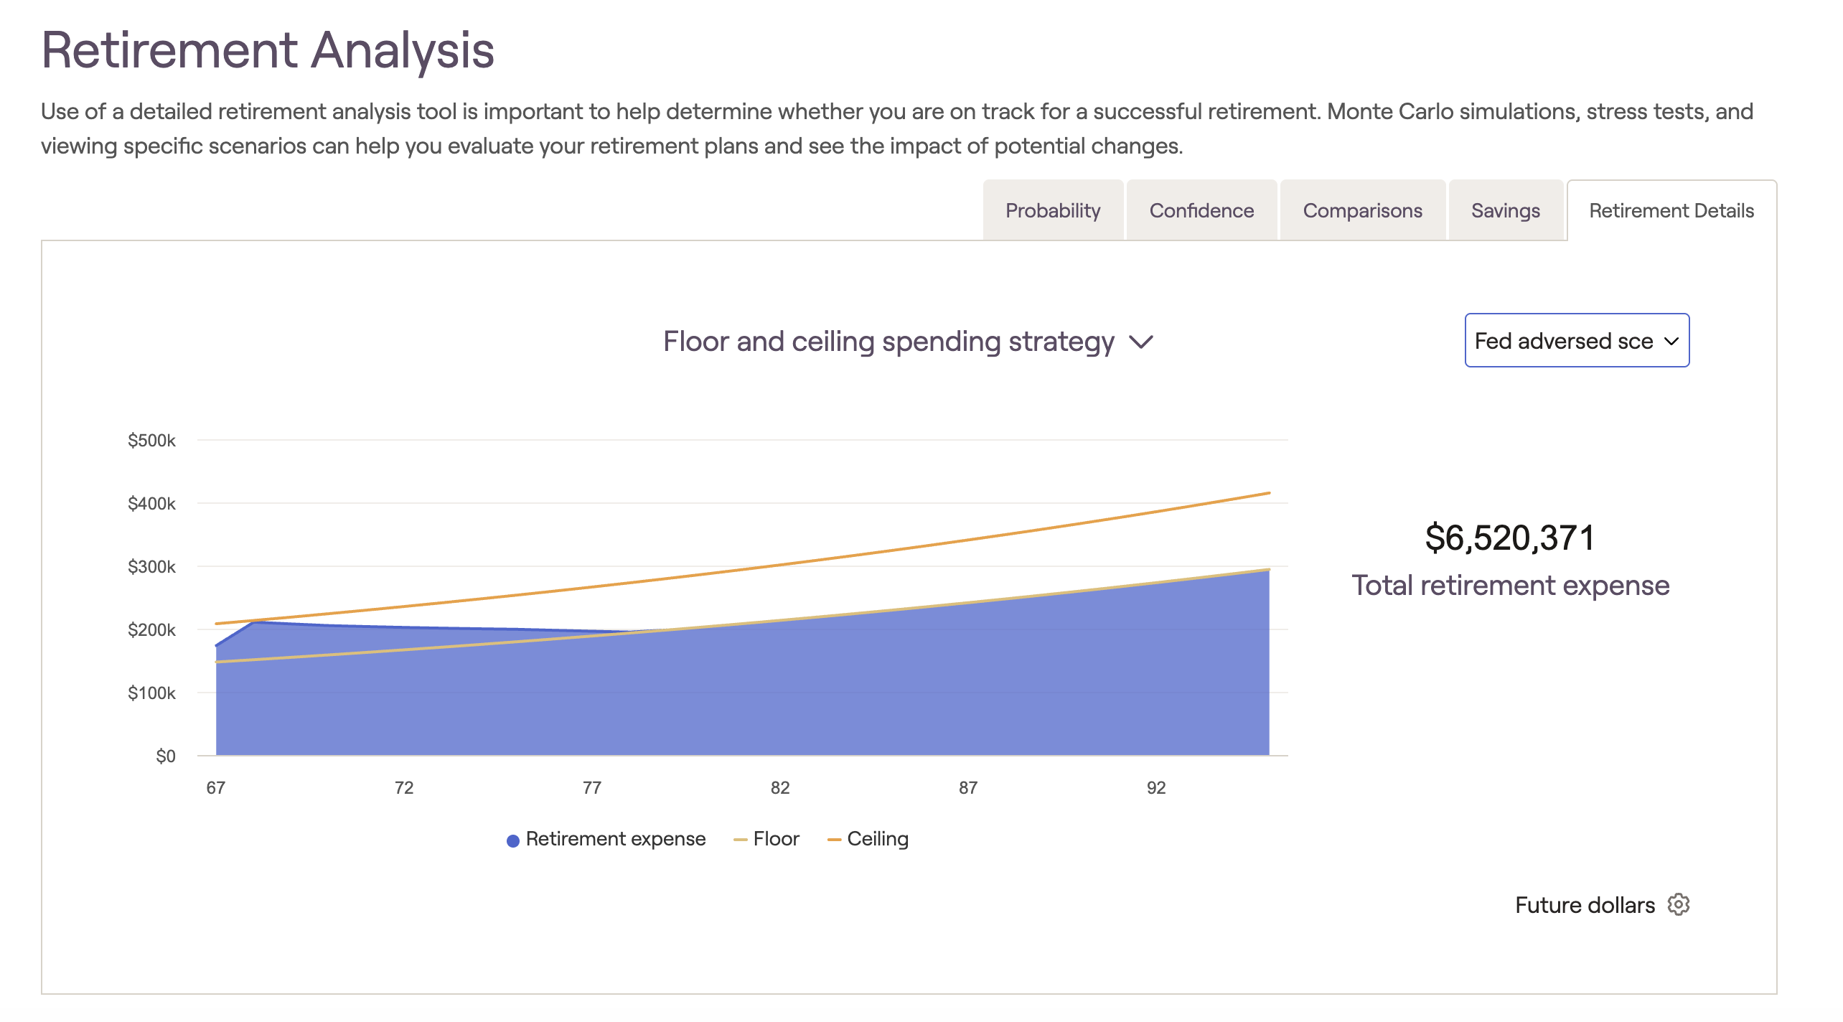The width and height of the screenshot is (1843, 1022).
Task: Click the Total retirement expense label
Action: click(1511, 586)
